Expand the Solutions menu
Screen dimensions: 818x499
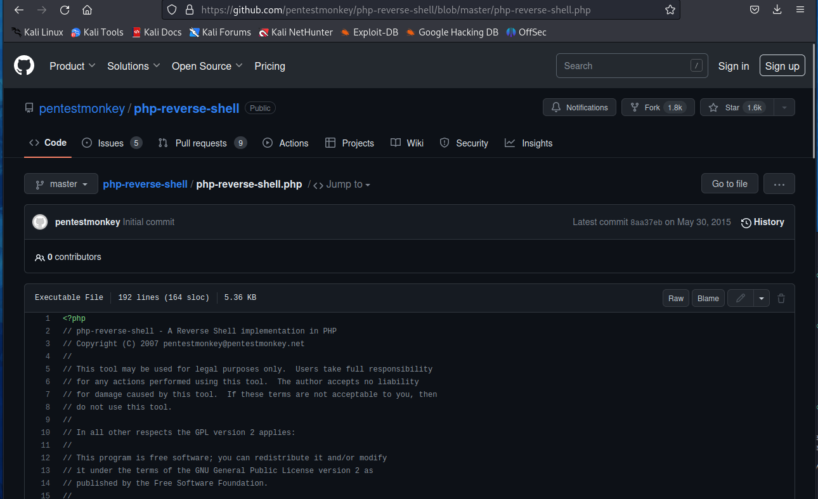(x=134, y=66)
